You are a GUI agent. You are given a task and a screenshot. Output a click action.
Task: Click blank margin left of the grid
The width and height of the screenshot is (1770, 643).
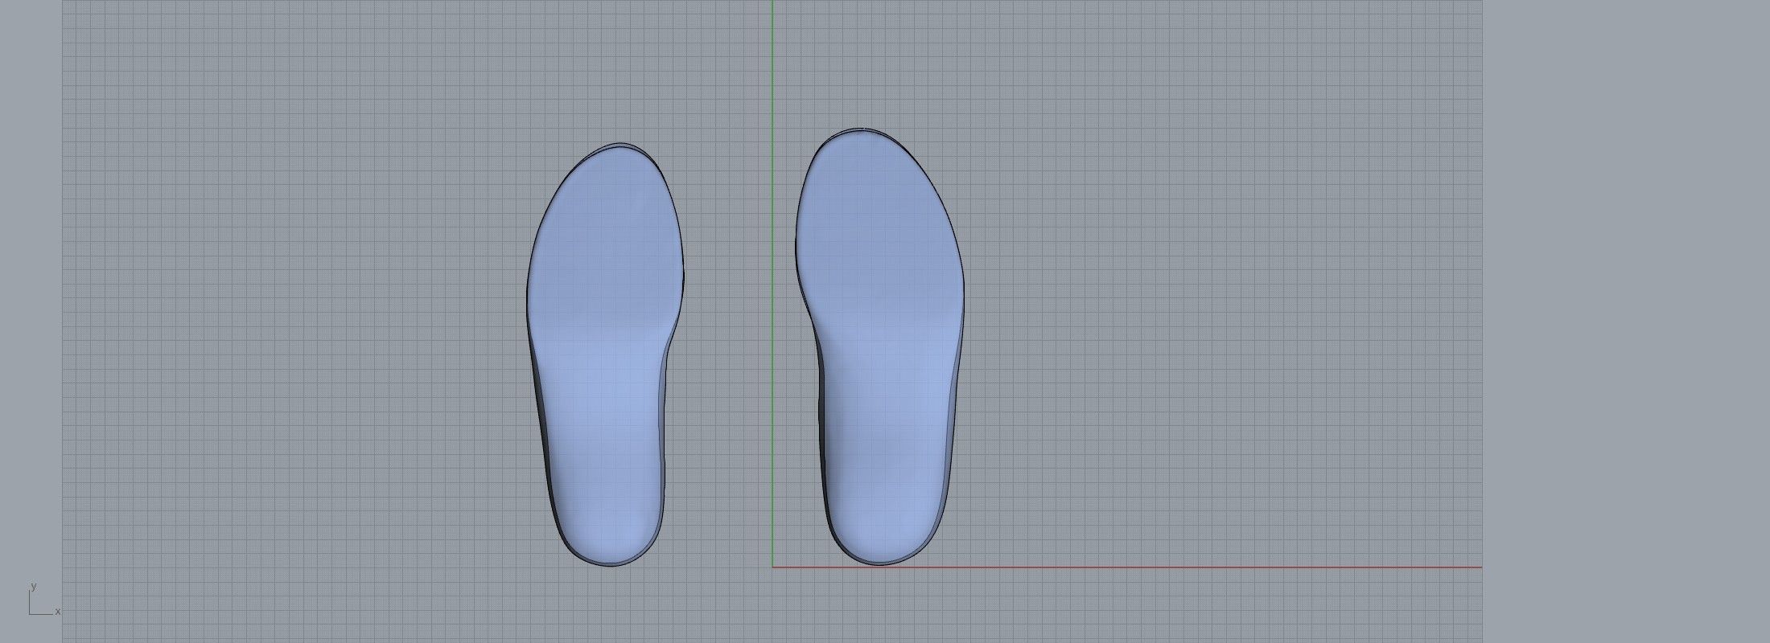pos(31,321)
